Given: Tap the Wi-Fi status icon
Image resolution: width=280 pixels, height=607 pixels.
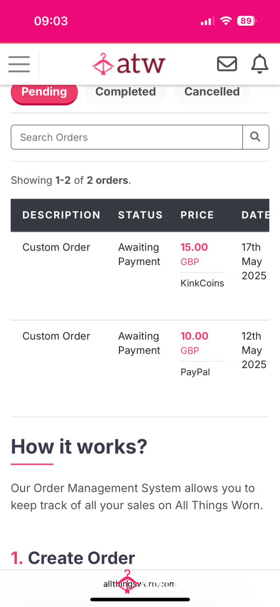Looking at the screenshot, I should tap(226, 21).
